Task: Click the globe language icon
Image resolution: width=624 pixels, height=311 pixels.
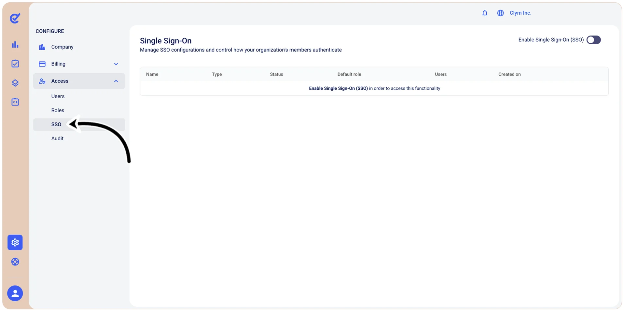Action: [500, 13]
